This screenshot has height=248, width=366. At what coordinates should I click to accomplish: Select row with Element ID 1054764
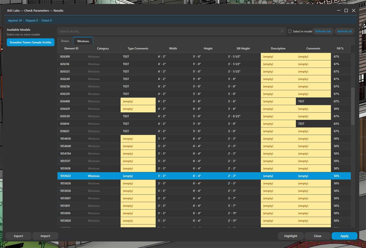204,154
